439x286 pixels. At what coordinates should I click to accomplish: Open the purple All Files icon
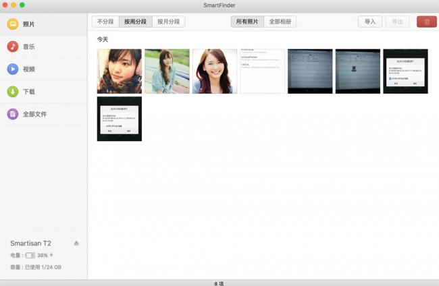(x=12, y=114)
